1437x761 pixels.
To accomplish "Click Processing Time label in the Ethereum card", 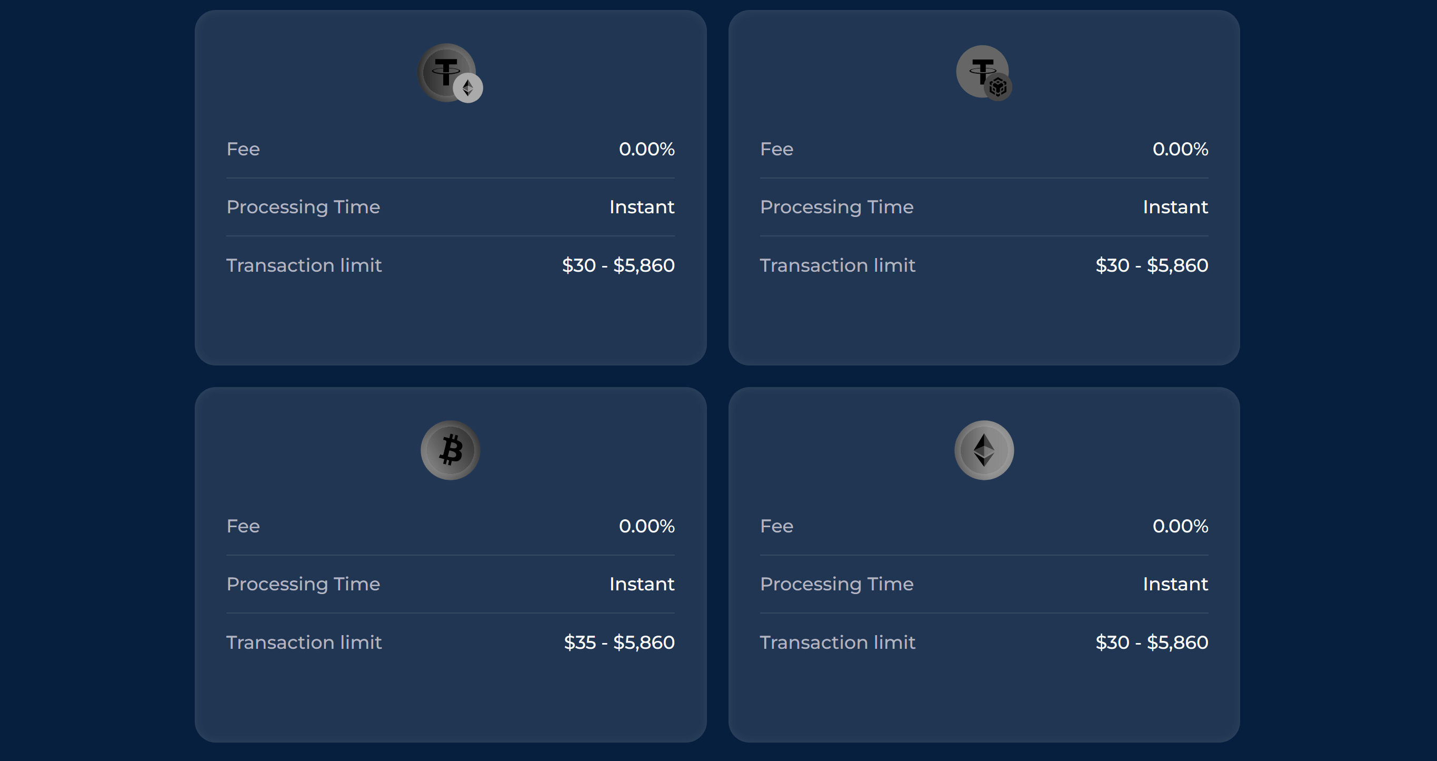I will pos(836,584).
